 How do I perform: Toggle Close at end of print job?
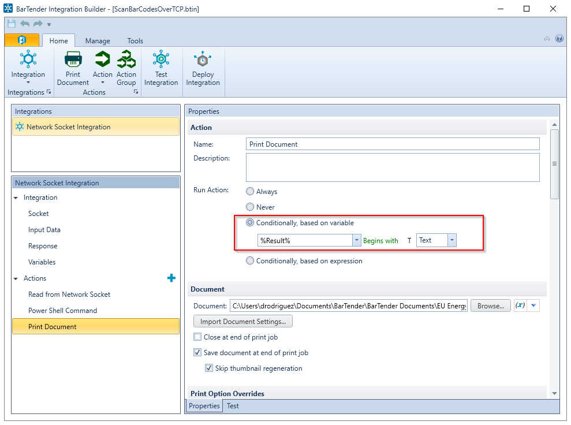tap(197, 337)
